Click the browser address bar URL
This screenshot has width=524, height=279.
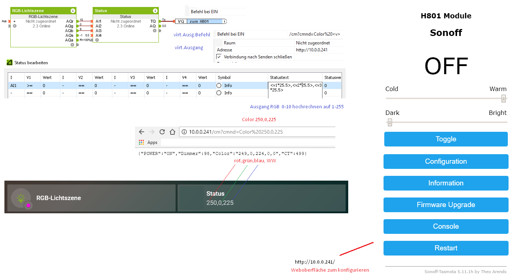tap(236, 132)
